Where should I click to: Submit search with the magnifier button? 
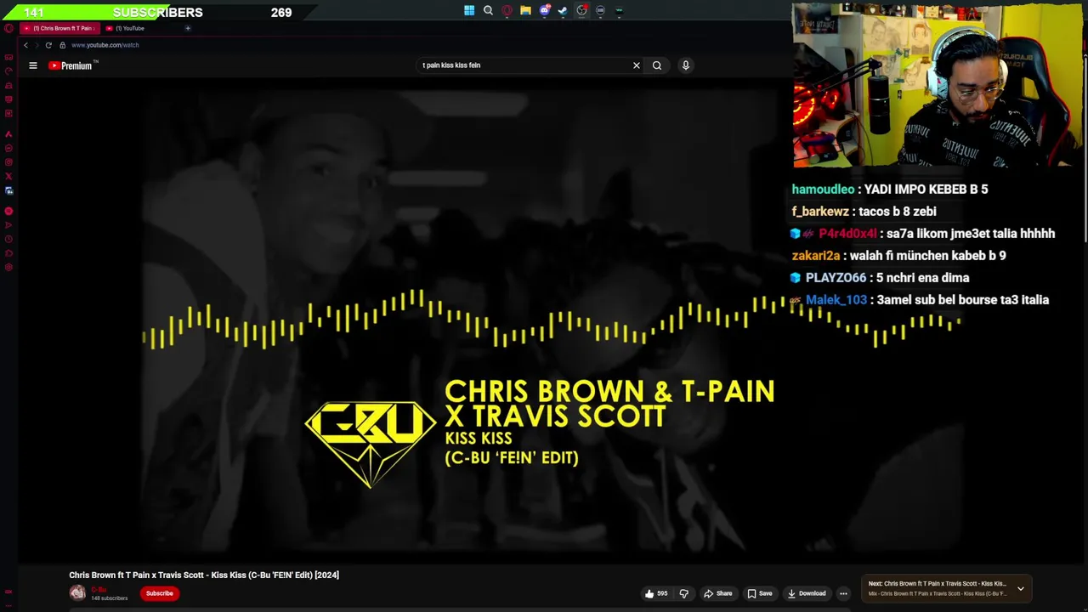point(657,65)
